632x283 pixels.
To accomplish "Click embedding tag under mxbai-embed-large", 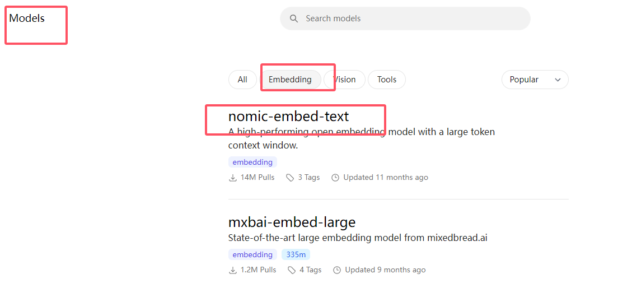I will [252, 255].
